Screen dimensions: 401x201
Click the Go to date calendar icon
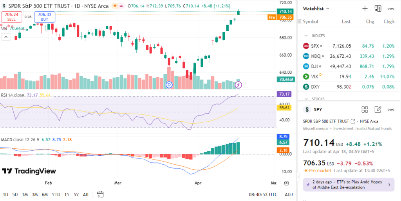click(100, 194)
